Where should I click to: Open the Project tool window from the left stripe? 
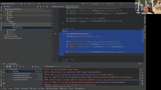[1, 8]
